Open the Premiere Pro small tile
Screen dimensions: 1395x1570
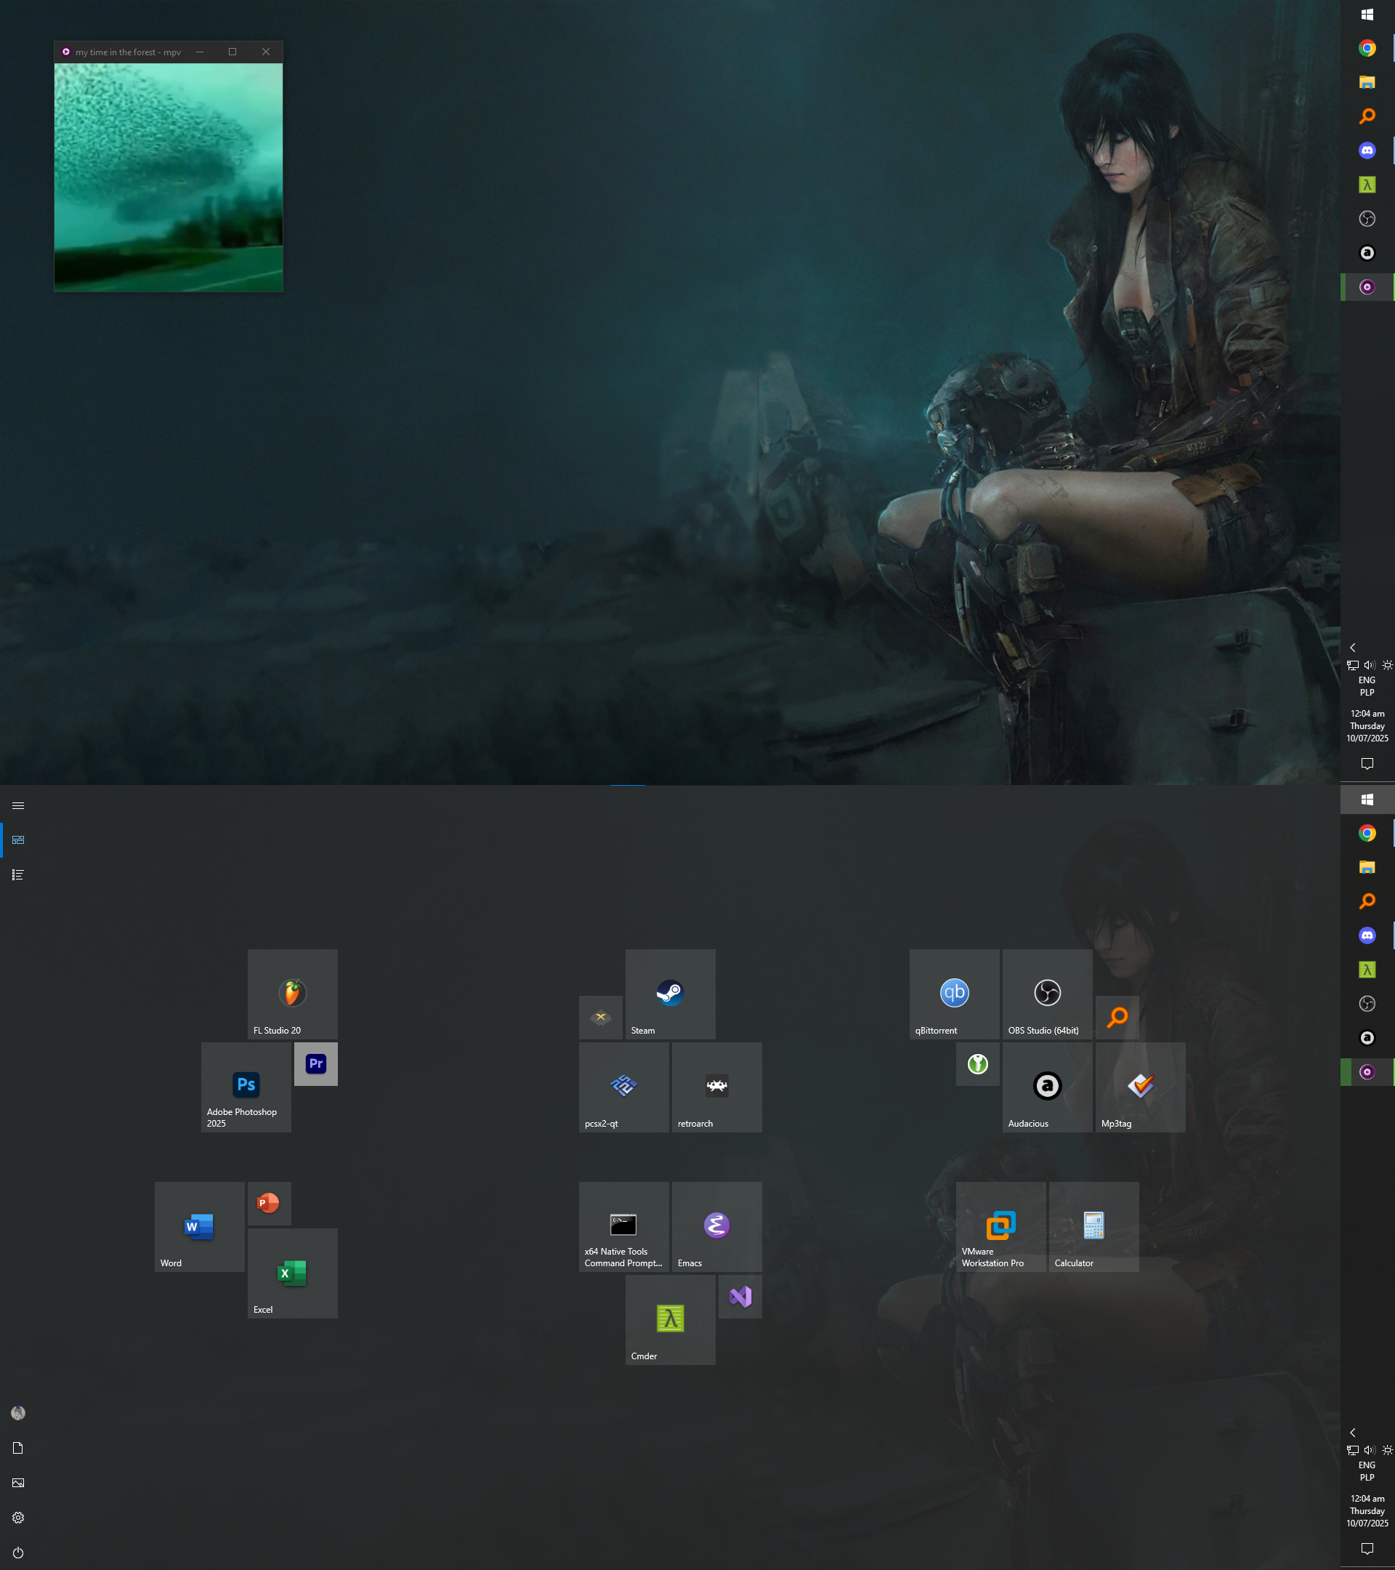click(x=315, y=1064)
